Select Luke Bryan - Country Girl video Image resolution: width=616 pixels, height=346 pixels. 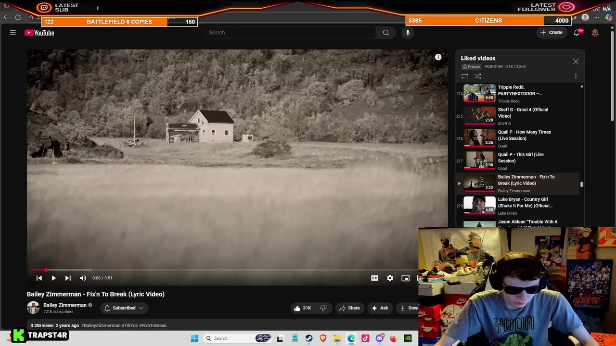click(x=517, y=206)
